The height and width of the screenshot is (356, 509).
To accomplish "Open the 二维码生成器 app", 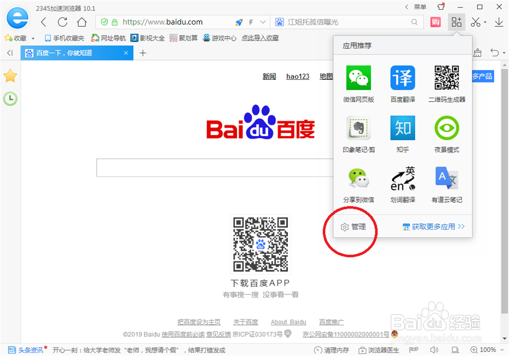I will point(447,78).
